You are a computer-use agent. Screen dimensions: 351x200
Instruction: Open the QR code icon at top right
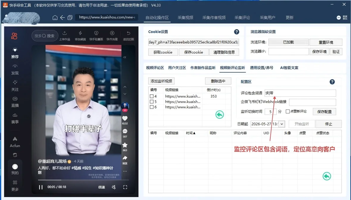(345, 18)
